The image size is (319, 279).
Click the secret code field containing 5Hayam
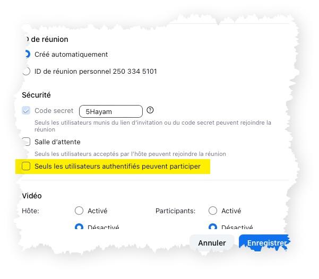tap(111, 111)
